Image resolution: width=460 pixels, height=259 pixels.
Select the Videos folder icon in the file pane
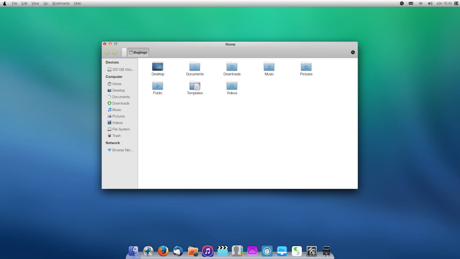coord(232,85)
